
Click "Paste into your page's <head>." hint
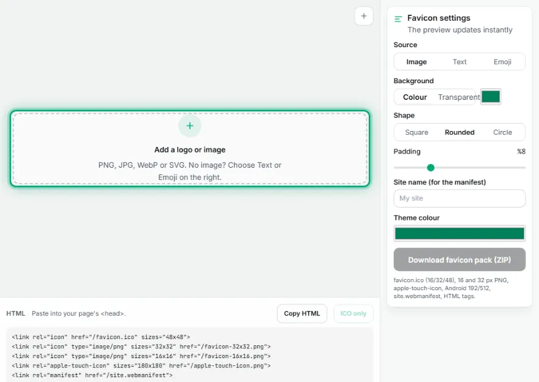pos(79,313)
